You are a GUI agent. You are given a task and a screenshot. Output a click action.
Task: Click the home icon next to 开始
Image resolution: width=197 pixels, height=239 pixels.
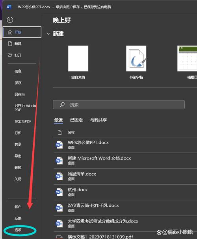(10, 32)
